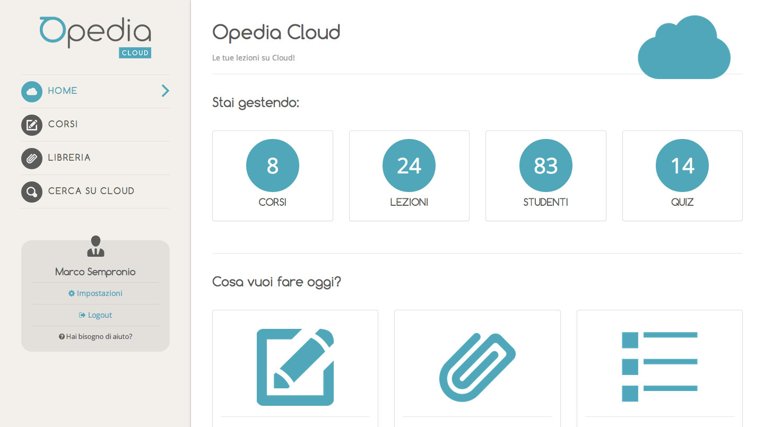The image size is (764, 427).
Task: Click the large cloud graphic in header
Action: click(684, 47)
